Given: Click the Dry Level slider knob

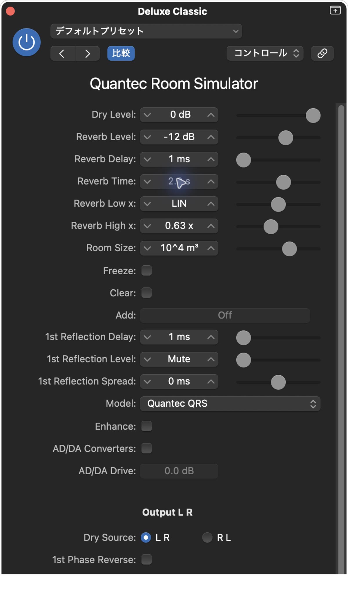Looking at the screenshot, I should [313, 116].
